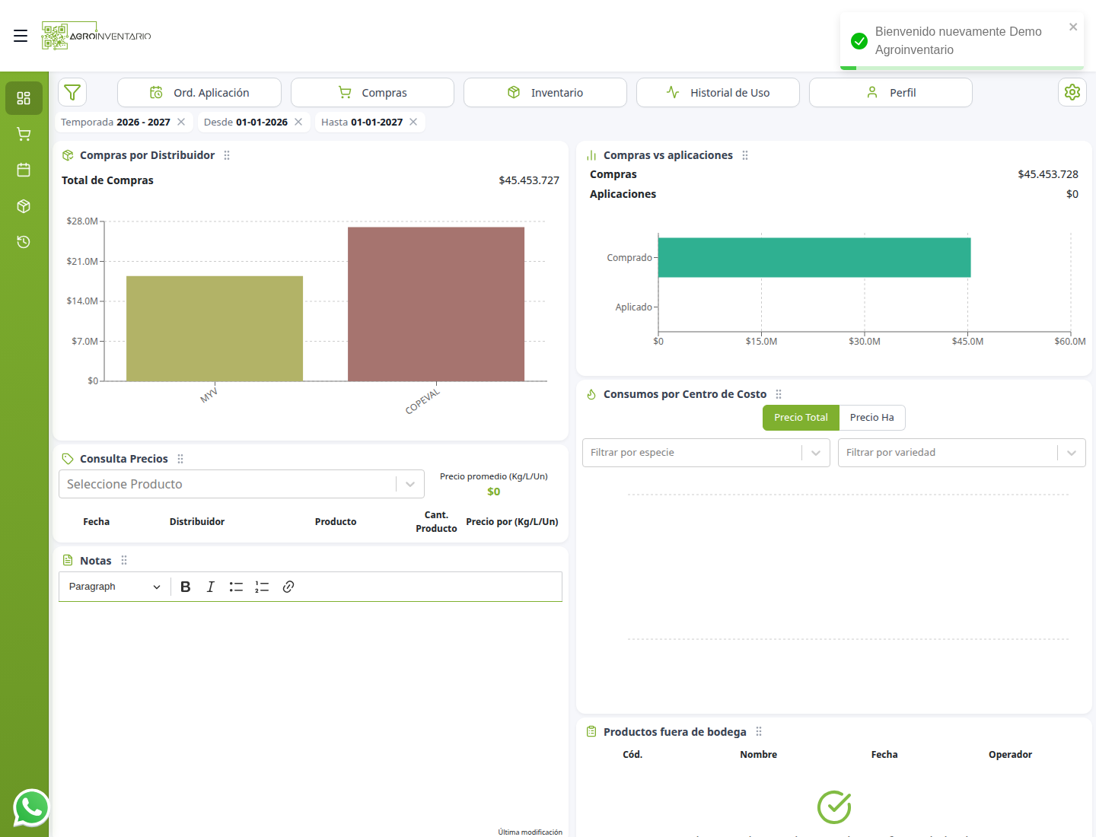Screen dimensions: 1096x837
Task: Open the box inventory icon in sidebar
Action: [24, 206]
